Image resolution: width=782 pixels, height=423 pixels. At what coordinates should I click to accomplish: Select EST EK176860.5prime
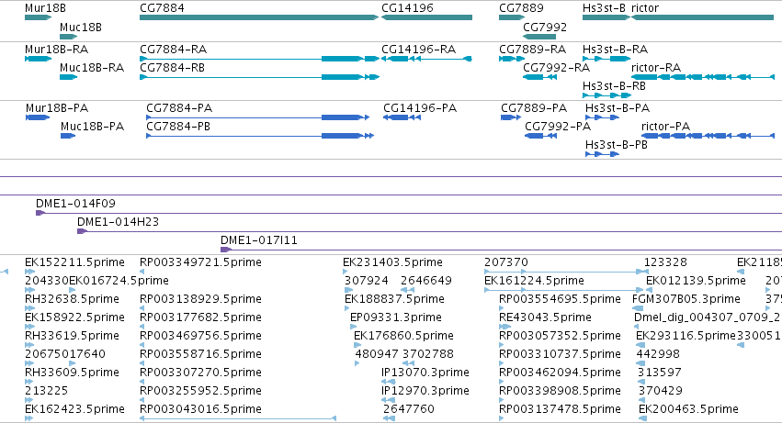pos(403,337)
